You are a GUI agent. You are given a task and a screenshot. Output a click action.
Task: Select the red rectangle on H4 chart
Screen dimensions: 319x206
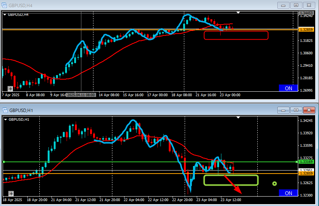pyautogui.click(x=236, y=35)
